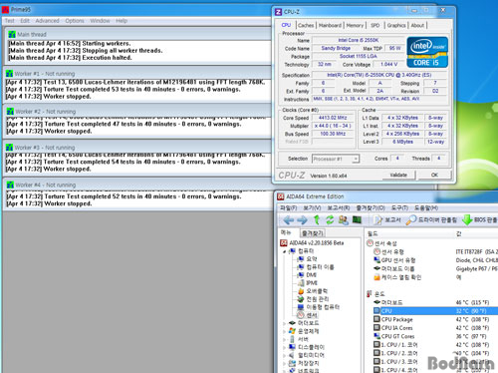The image size is (498, 373).
Task: Select the highlighted CPU temperature row
Action: 435,311
